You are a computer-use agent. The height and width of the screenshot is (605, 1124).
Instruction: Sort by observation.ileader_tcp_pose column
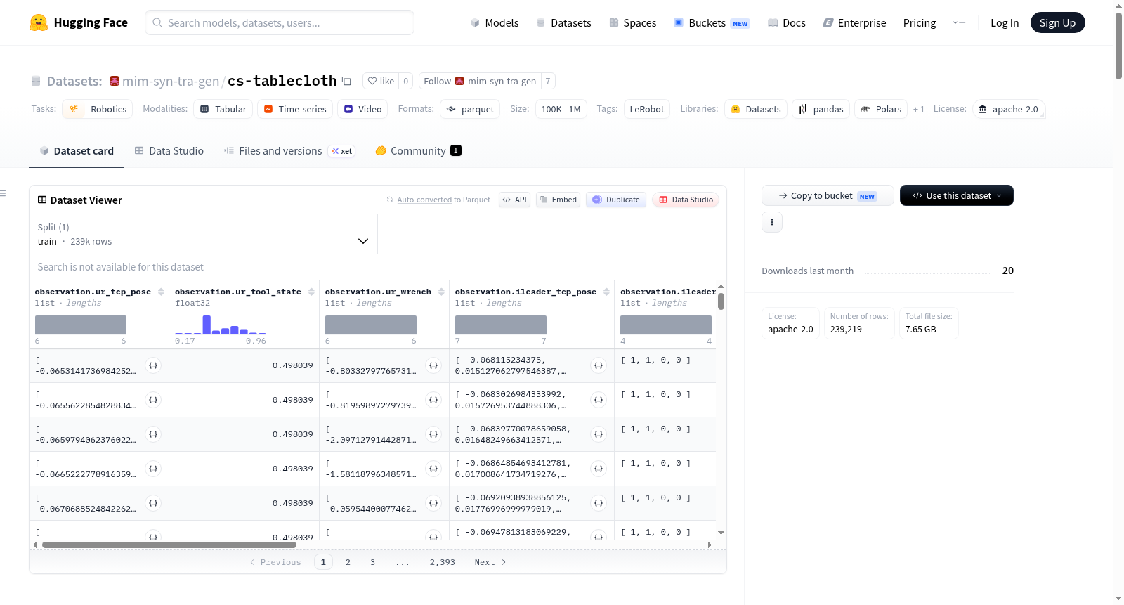[x=606, y=292]
